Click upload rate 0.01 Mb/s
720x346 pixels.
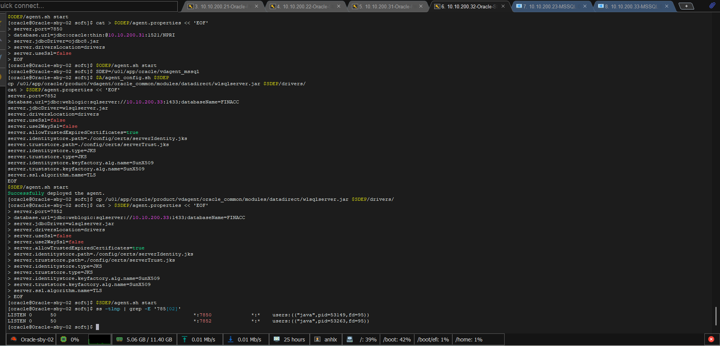[x=204, y=340]
